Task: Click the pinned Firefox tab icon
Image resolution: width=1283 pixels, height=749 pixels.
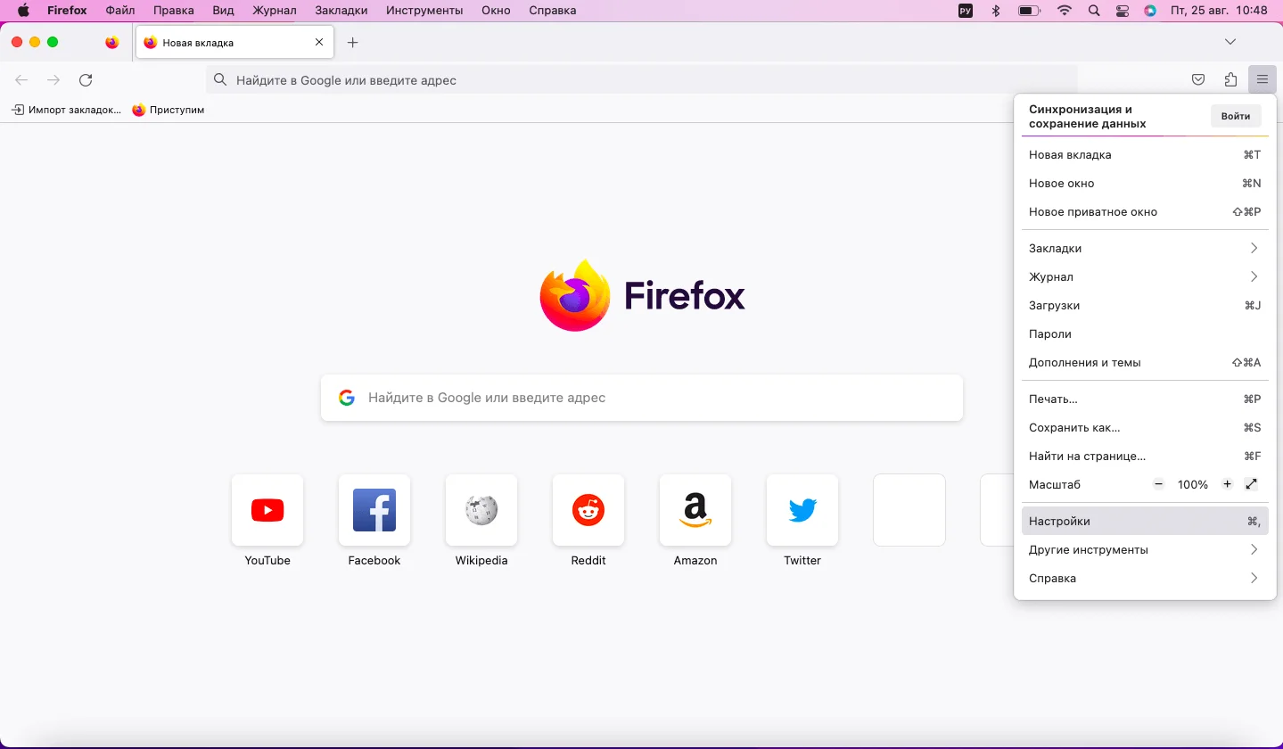Action: (x=111, y=42)
